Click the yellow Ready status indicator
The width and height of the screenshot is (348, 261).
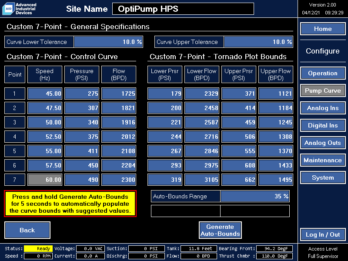pos(38,248)
